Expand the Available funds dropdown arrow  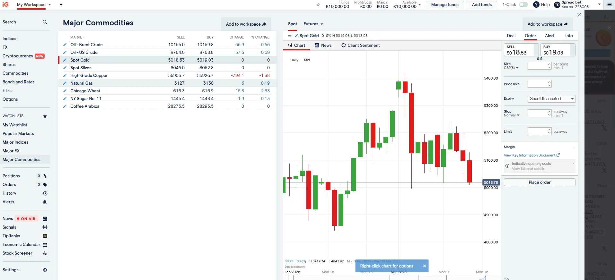coord(419,5)
